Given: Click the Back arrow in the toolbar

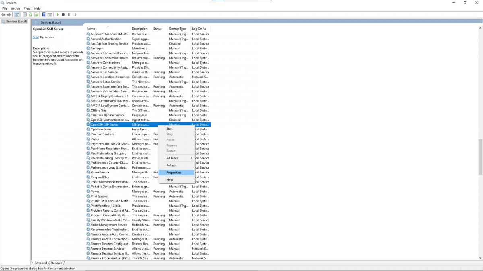Looking at the screenshot, I should click(x=4, y=15).
